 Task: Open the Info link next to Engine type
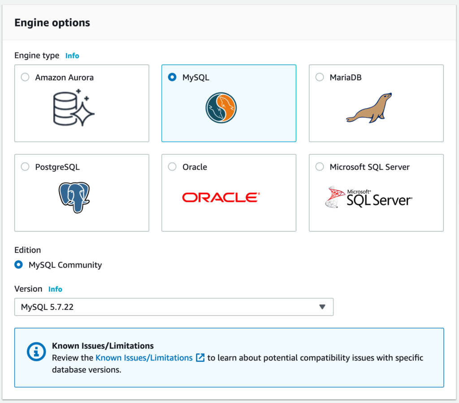pos(72,56)
